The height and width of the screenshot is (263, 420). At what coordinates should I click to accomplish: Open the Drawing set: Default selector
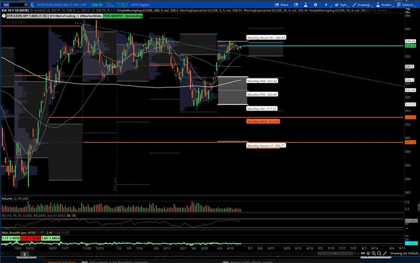coord(405,253)
